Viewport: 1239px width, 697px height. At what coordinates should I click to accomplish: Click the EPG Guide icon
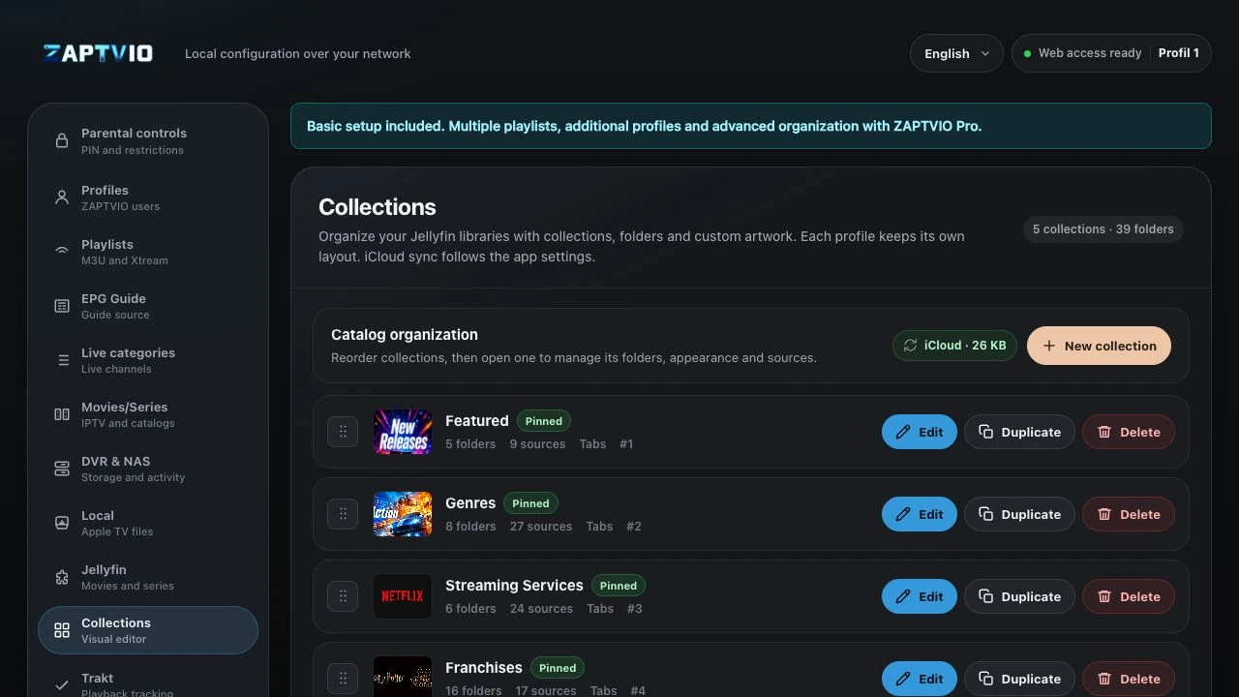pyautogui.click(x=62, y=306)
